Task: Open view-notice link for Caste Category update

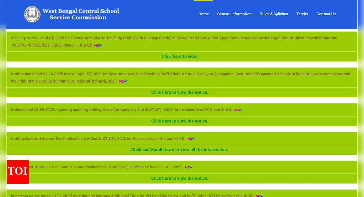Action: click(x=180, y=121)
